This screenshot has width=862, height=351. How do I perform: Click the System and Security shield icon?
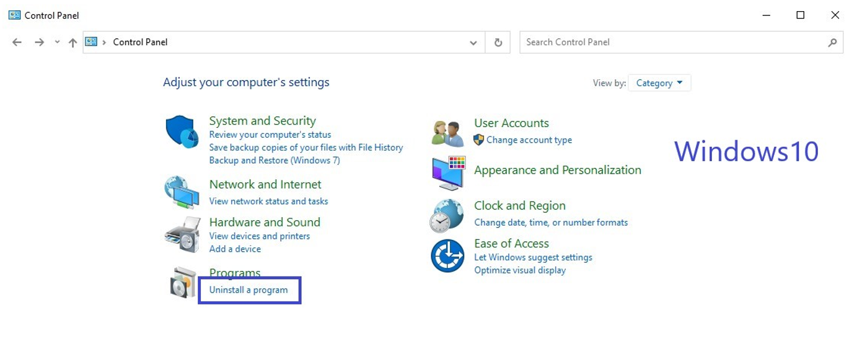[182, 131]
